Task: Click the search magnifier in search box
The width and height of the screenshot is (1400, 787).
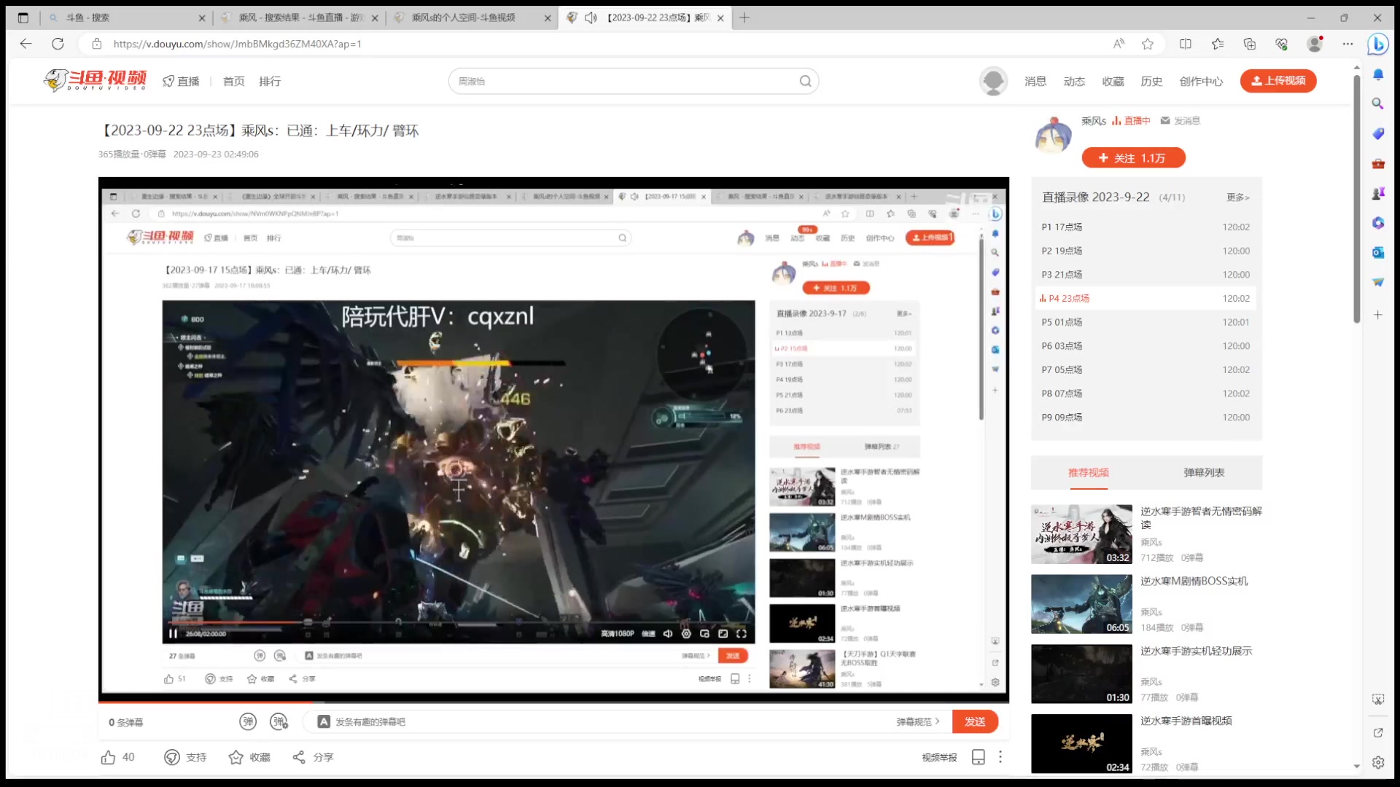Action: click(805, 81)
